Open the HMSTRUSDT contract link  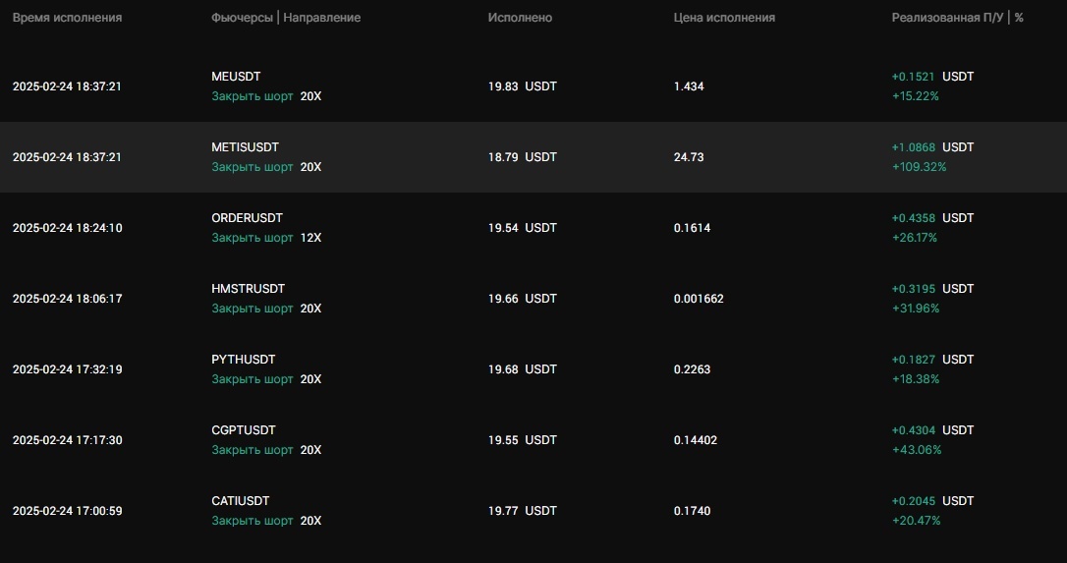(x=248, y=289)
